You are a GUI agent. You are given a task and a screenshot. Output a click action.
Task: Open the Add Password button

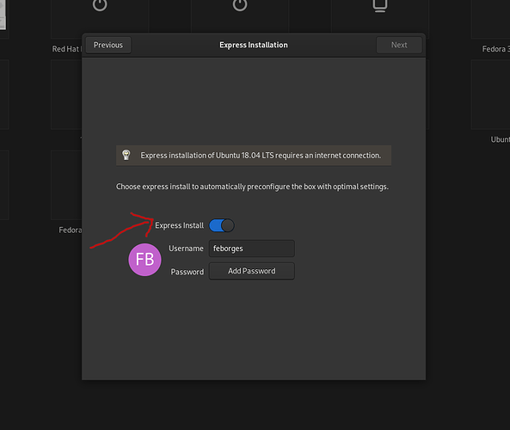pyautogui.click(x=252, y=271)
